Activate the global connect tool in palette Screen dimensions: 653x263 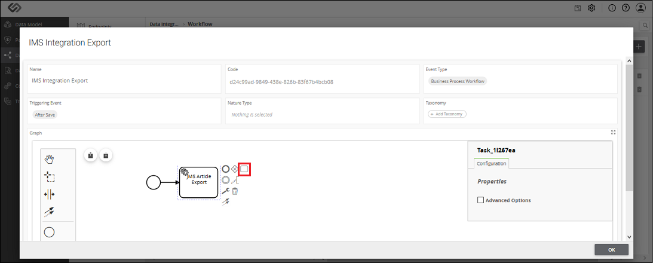50,212
